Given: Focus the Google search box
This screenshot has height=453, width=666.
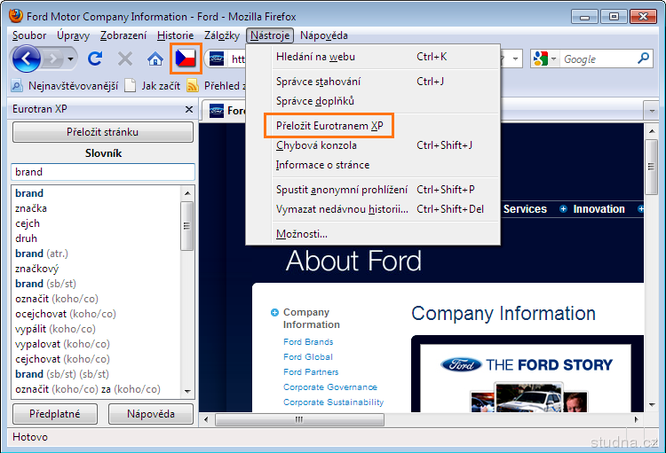Looking at the screenshot, I should pyautogui.click(x=598, y=59).
